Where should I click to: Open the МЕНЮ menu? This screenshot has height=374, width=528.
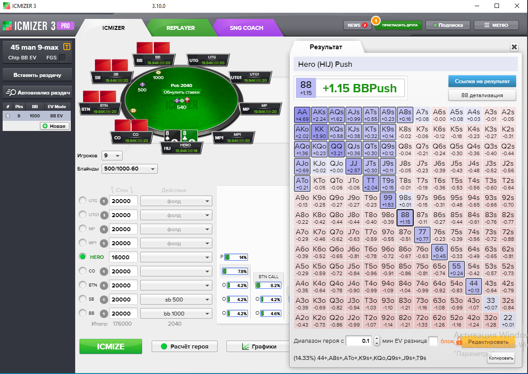pos(495,25)
